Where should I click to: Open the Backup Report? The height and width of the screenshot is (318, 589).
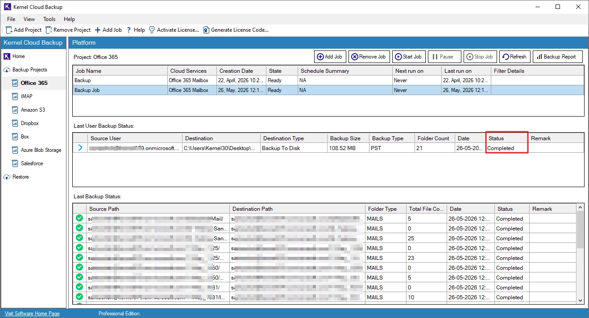557,57
